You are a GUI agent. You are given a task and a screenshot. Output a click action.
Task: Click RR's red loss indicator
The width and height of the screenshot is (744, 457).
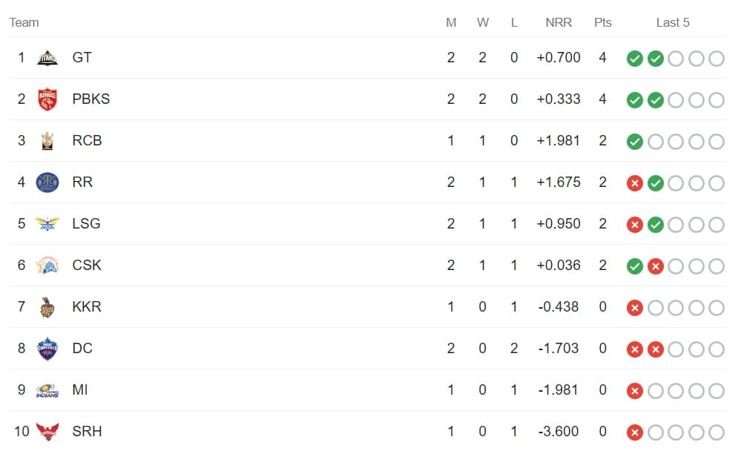pos(634,183)
